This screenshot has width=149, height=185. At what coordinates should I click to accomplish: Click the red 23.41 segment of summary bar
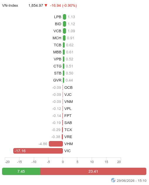tap(93, 171)
